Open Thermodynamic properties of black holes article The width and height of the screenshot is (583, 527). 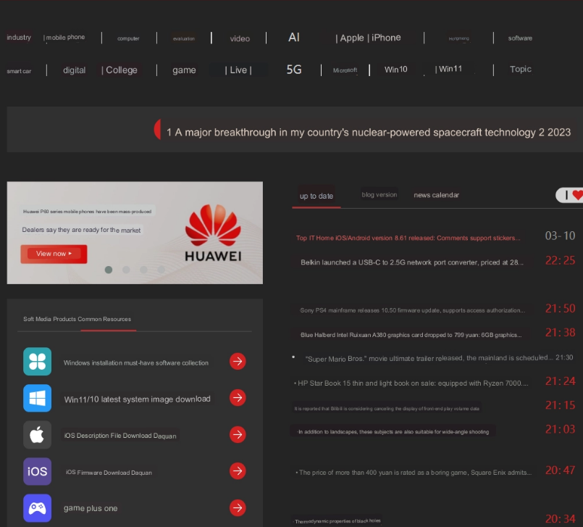337,521
